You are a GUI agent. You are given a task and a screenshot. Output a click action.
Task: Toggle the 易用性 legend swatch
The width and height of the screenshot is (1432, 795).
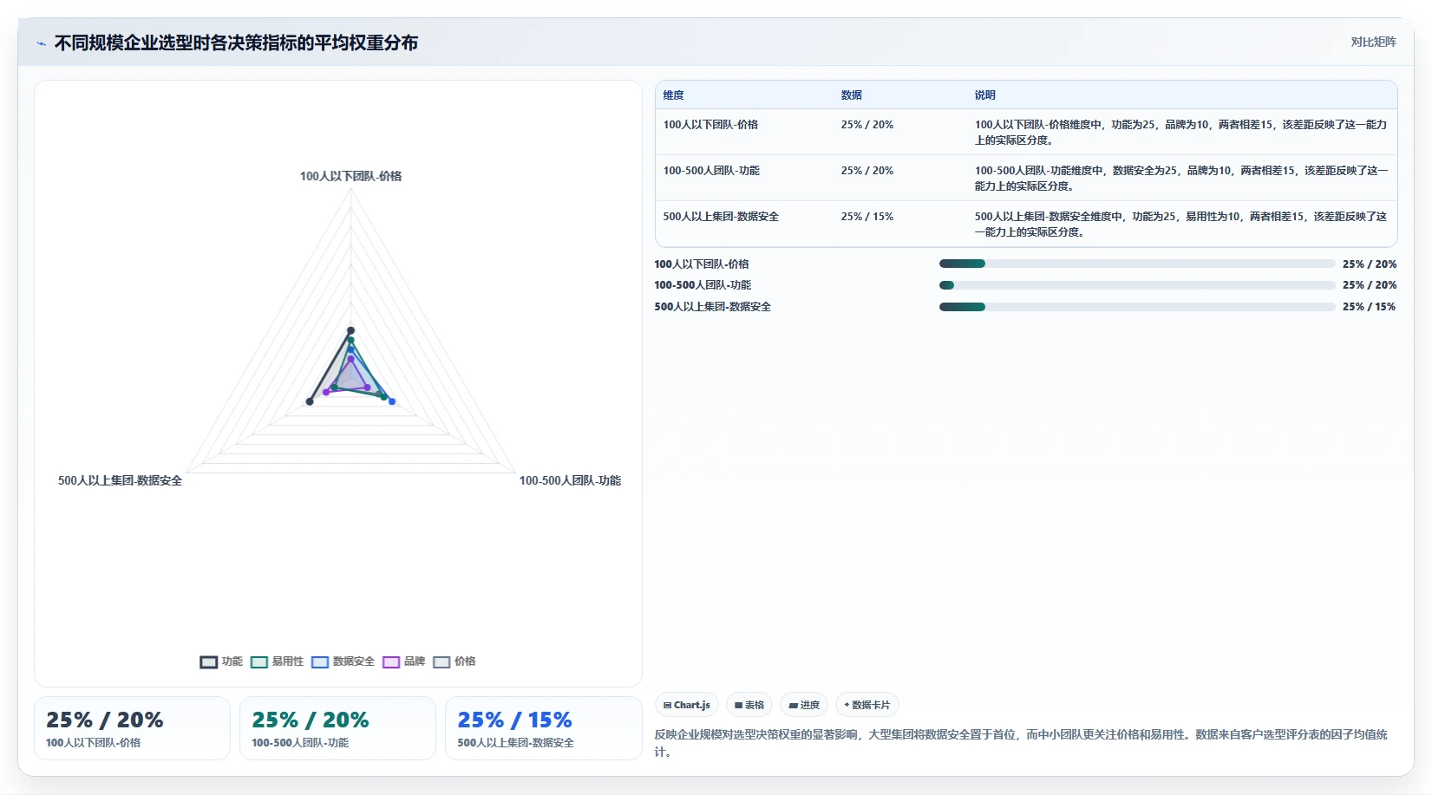point(259,661)
